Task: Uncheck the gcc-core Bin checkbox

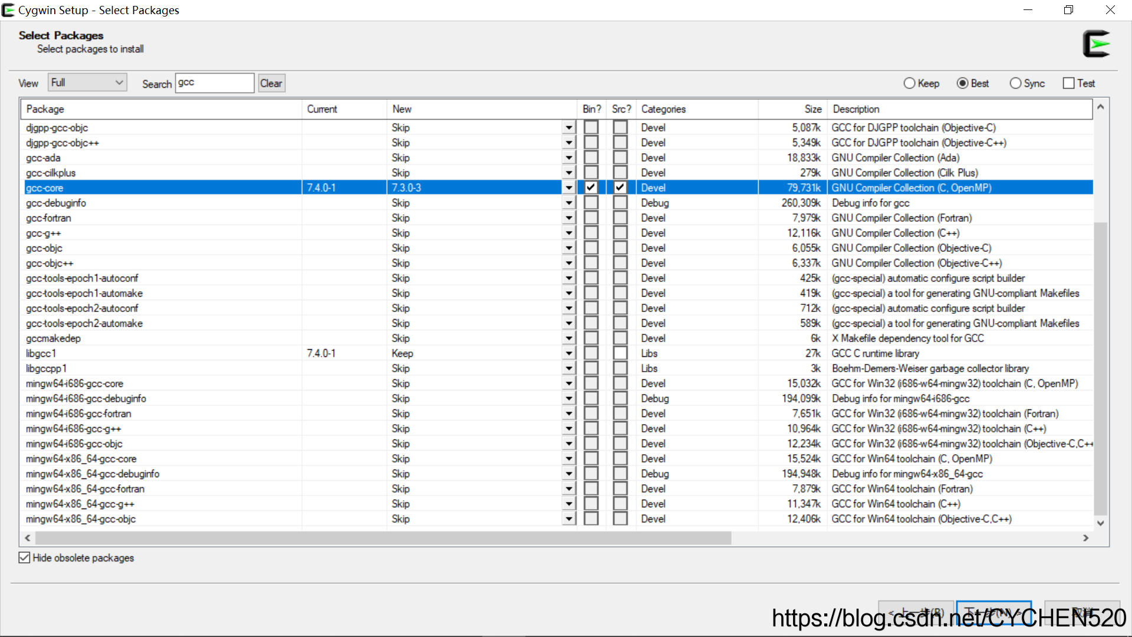Action: (x=591, y=188)
